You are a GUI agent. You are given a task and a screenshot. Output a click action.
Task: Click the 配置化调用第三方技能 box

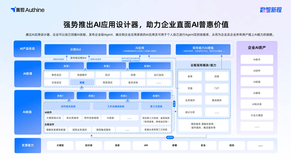(156, 129)
